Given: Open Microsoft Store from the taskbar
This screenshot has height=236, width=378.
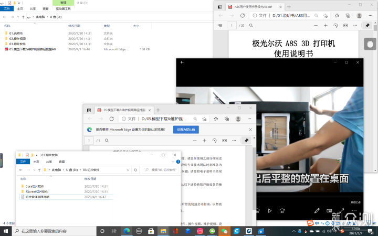Looking at the screenshot, I should 151,231.
